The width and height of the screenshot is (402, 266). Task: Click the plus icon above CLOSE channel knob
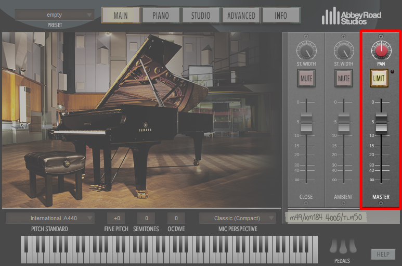click(306, 36)
